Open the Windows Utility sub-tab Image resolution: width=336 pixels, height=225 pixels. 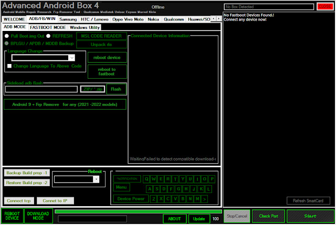[85, 27]
